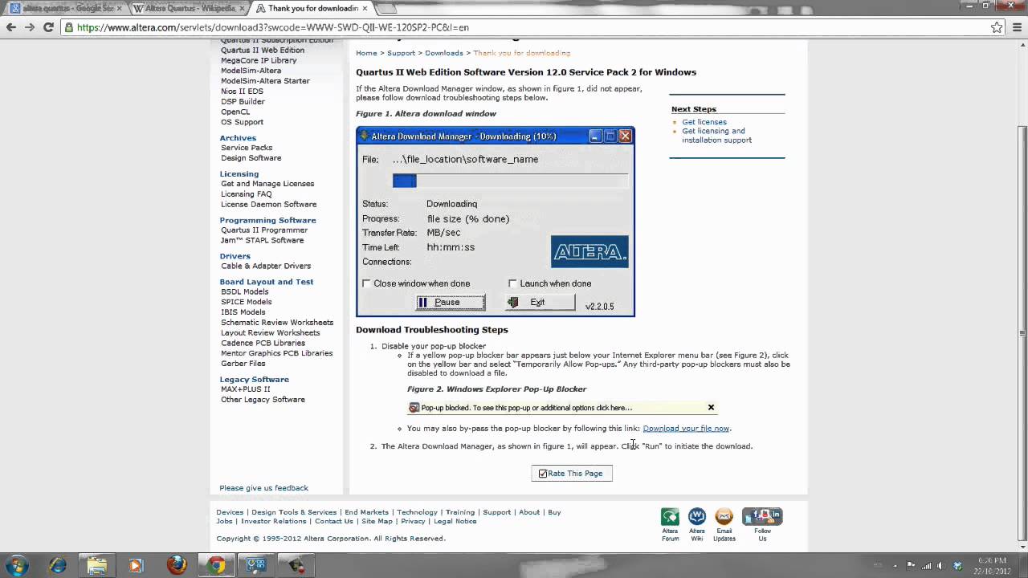Open Quartus II Web Edition sidebar link
The image size is (1028, 578).
263,50
